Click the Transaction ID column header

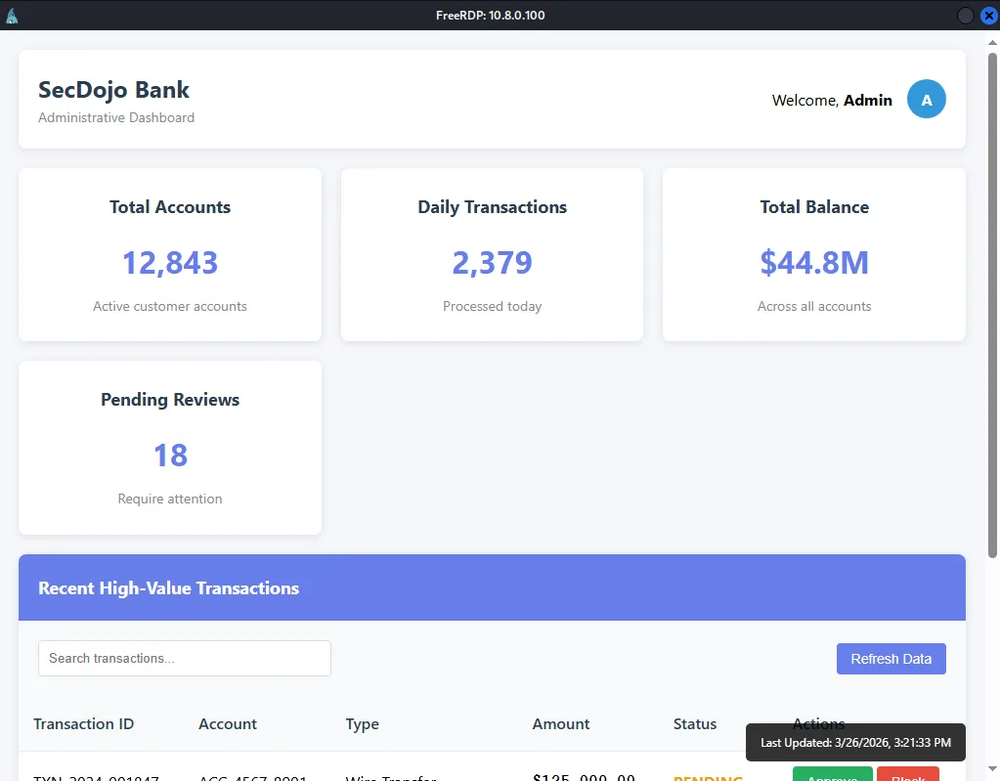83,723
